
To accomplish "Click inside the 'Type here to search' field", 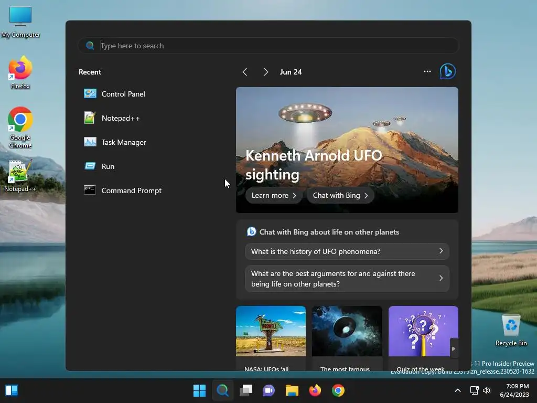I will pyautogui.click(x=268, y=46).
